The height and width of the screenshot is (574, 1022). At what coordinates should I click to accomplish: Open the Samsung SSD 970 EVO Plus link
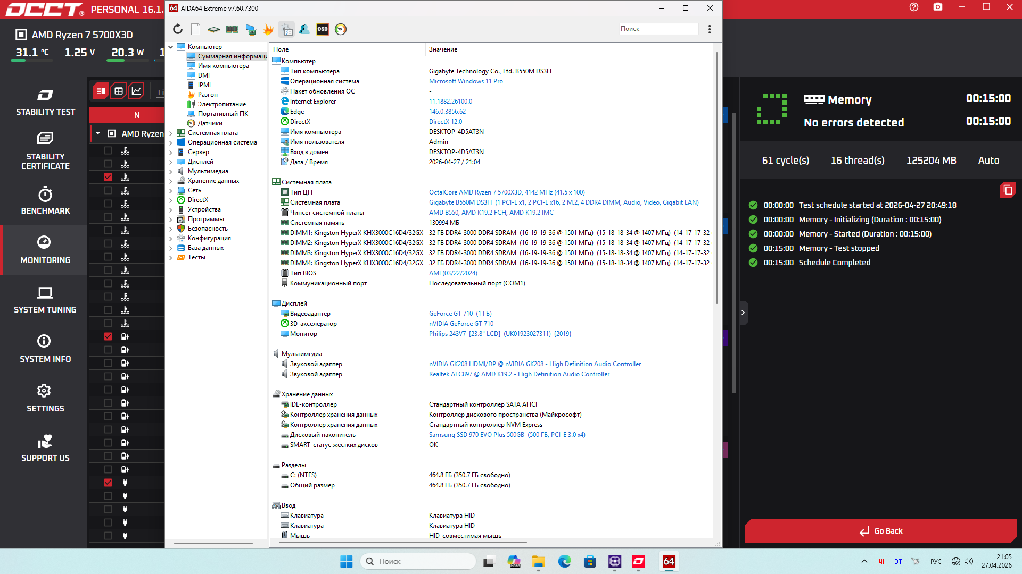click(x=507, y=435)
